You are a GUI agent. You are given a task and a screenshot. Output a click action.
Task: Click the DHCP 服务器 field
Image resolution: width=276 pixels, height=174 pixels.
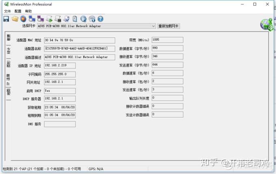[60, 98]
